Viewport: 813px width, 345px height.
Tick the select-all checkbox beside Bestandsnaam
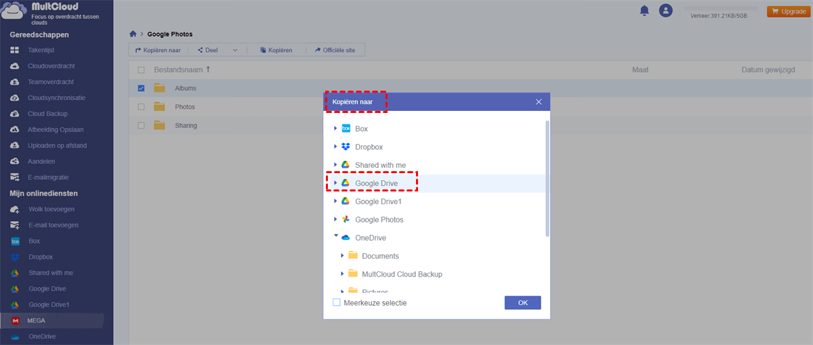[x=141, y=70]
